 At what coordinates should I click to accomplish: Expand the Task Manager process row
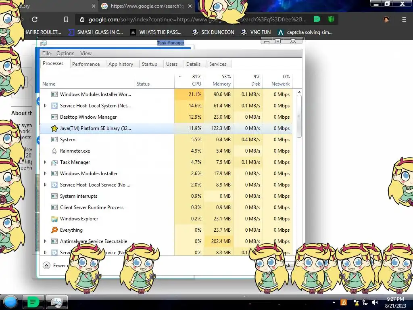45,162
